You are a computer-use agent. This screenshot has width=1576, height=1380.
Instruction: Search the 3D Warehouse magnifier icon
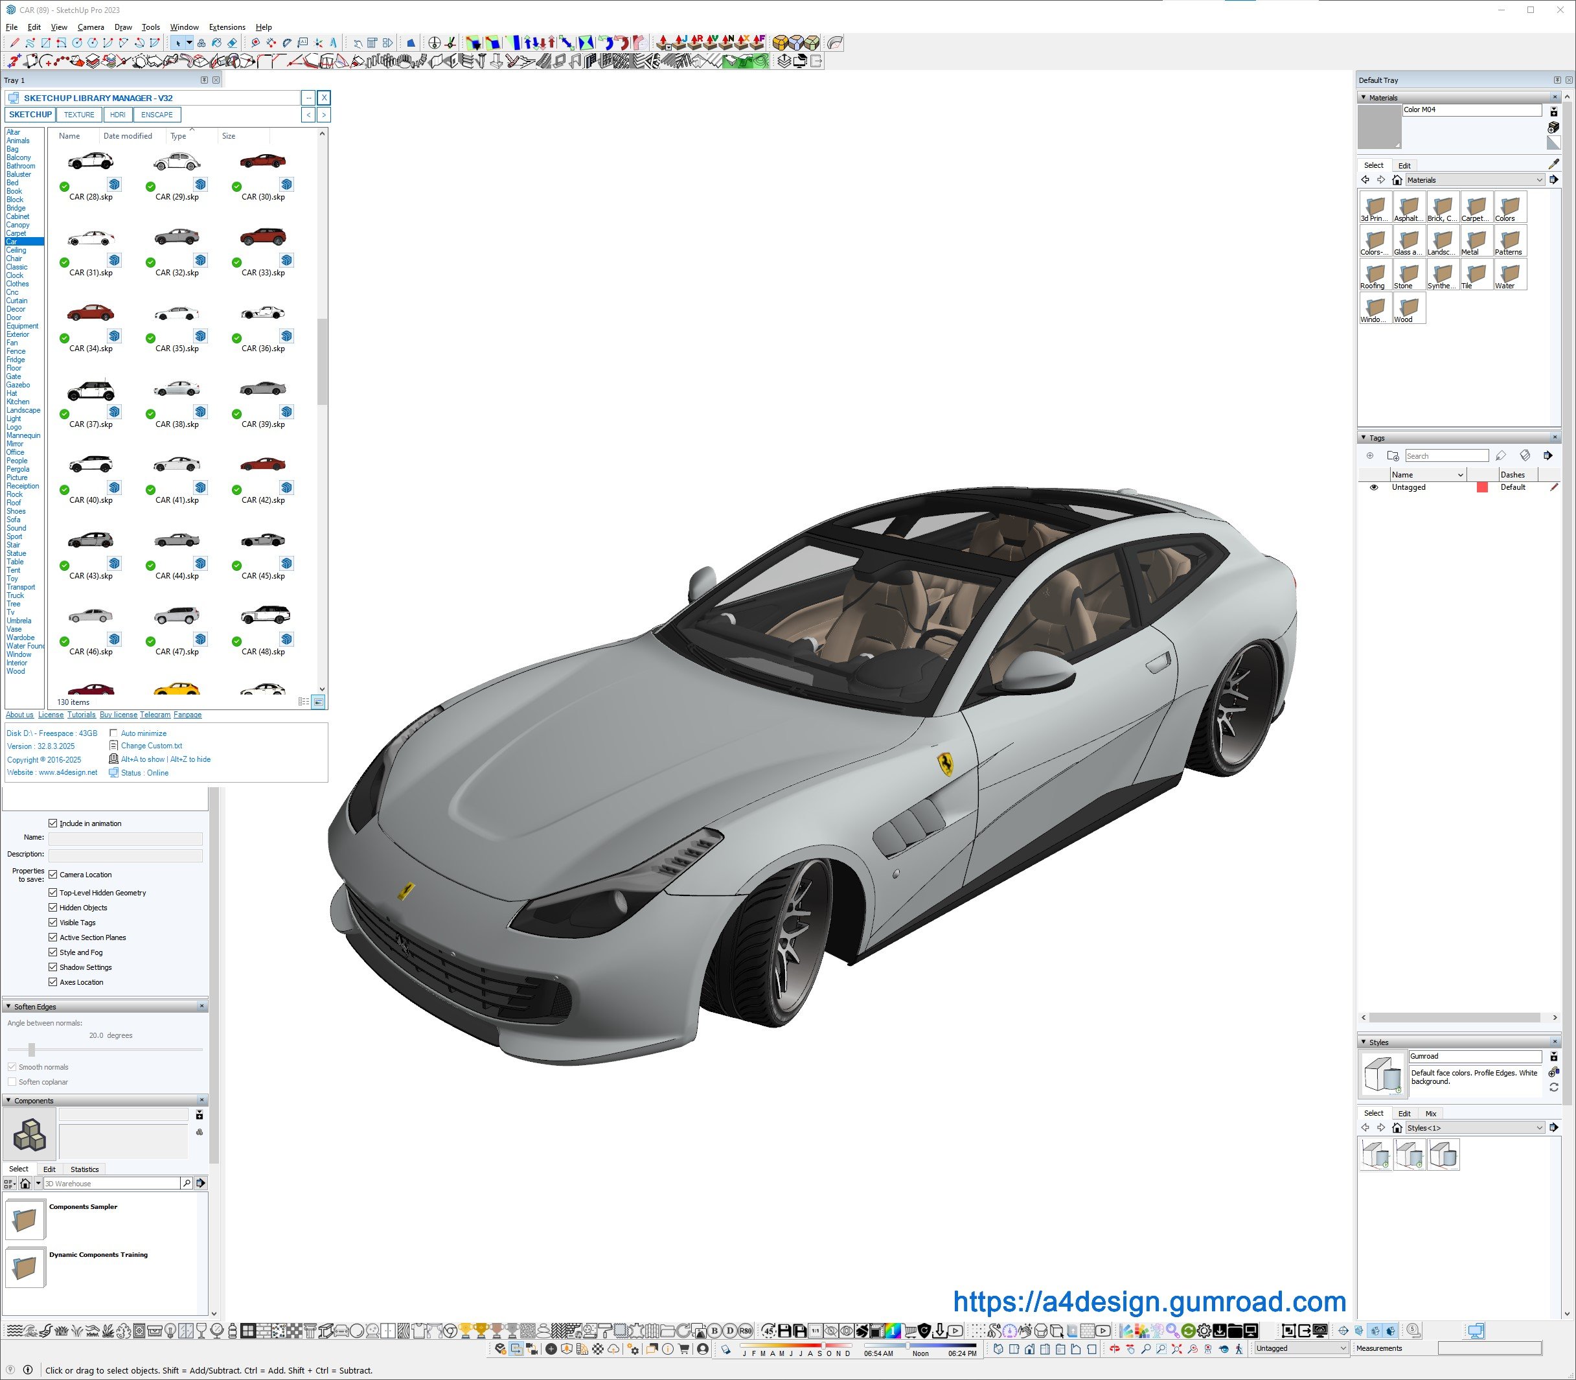pos(187,1183)
